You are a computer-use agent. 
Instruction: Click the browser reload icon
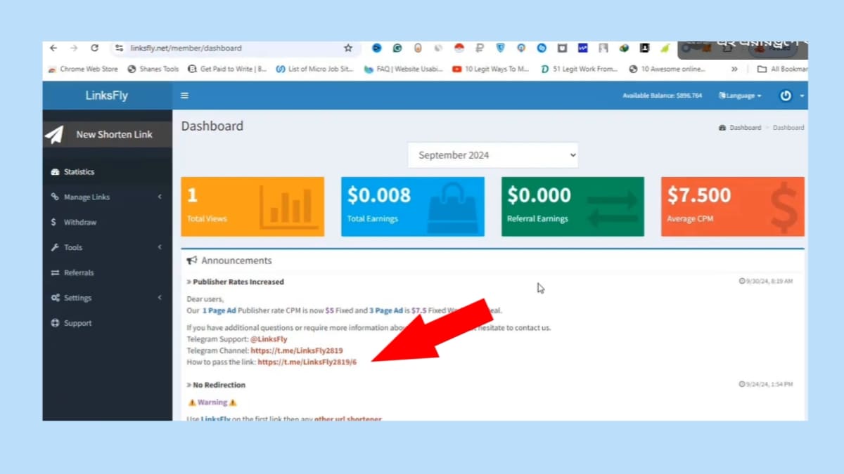pos(94,48)
